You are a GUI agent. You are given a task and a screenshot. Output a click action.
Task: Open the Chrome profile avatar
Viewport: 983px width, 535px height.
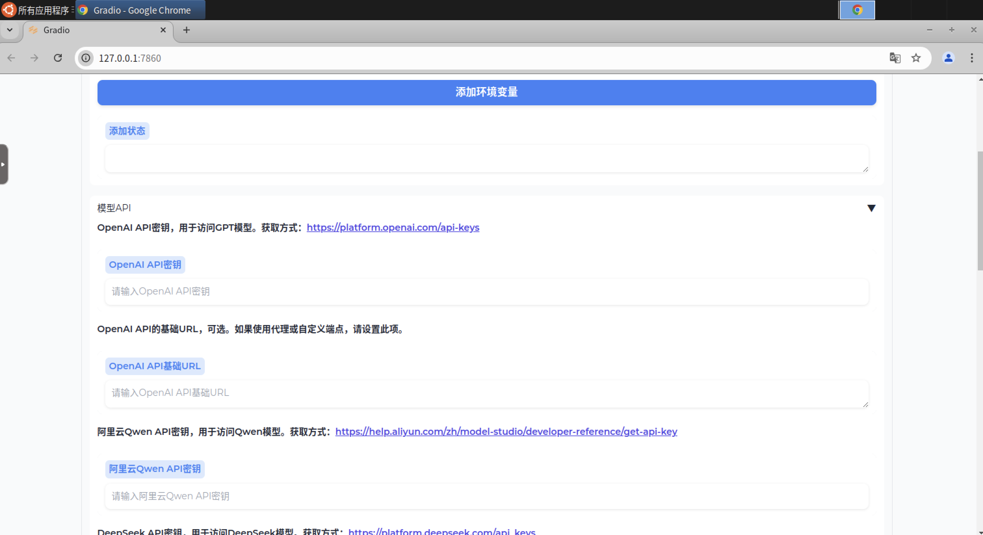[x=948, y=58]
